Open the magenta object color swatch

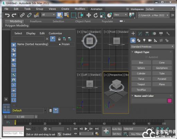[170, 101]
